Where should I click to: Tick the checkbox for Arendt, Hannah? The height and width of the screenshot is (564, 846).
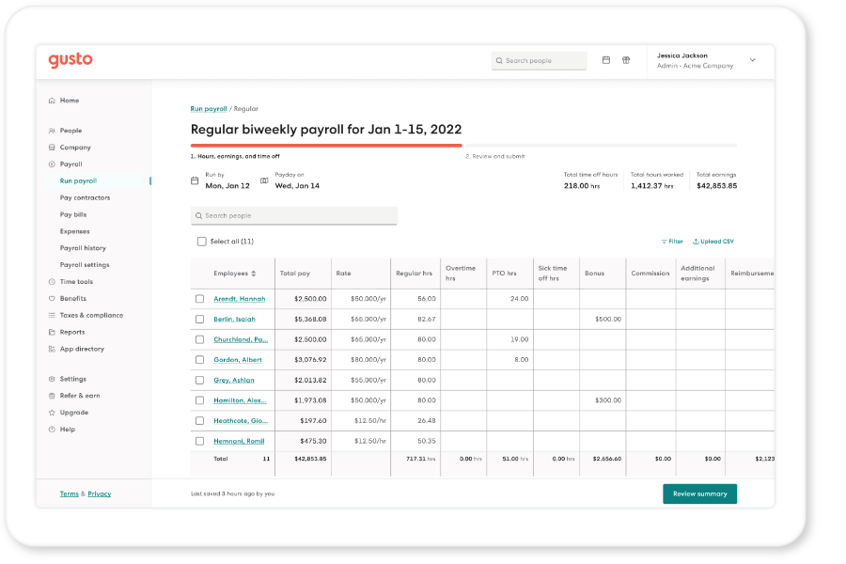[199, 299]
